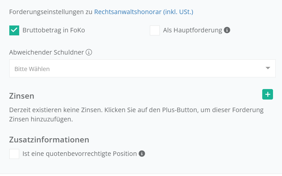Select the Zusatzinformationen section heading
282x176 pixels.
click(49, 140)
